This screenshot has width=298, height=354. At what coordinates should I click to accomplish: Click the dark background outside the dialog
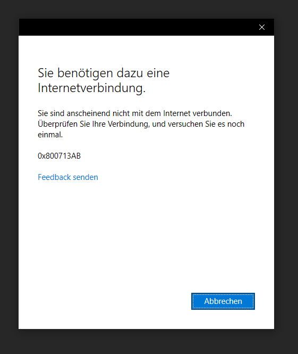9,180
